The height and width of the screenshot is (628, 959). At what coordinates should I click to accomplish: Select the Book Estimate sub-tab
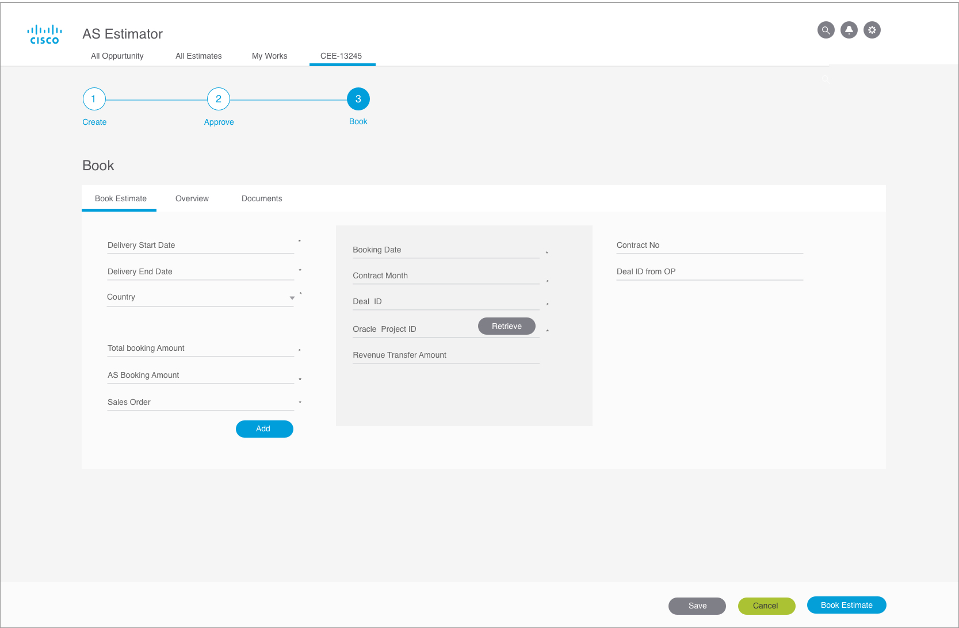[120, 198]
